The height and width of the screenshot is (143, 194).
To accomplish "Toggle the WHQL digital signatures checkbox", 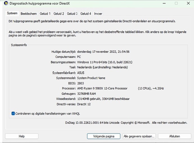I will (x=13, y=113).
